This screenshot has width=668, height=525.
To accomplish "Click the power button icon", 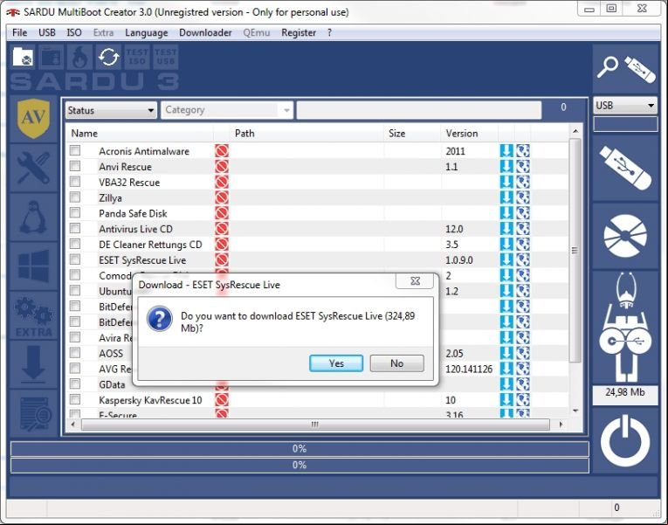I will click(x=625, y=440).
